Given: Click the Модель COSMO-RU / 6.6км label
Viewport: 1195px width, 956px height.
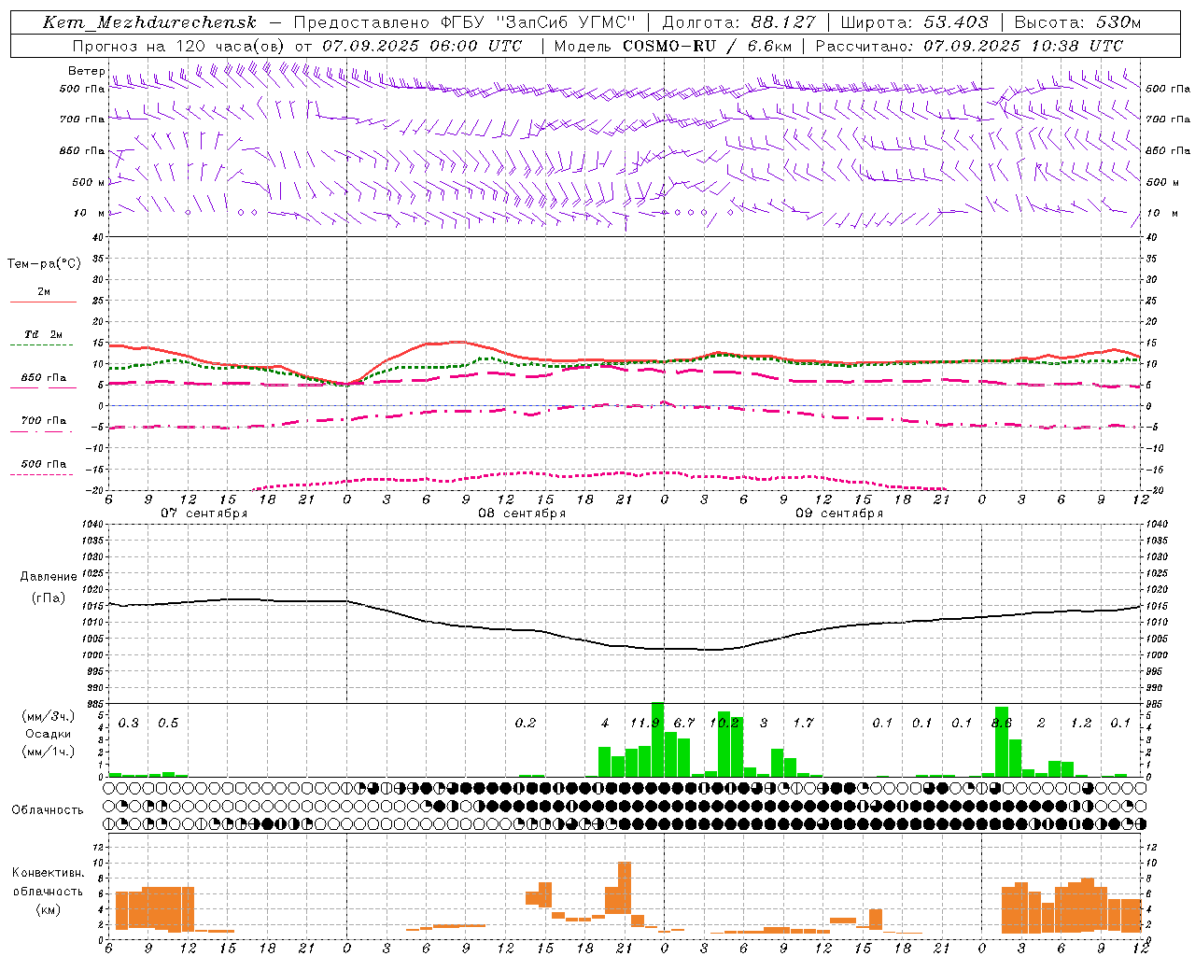Looking at the screenshot, I should [672, 46].
